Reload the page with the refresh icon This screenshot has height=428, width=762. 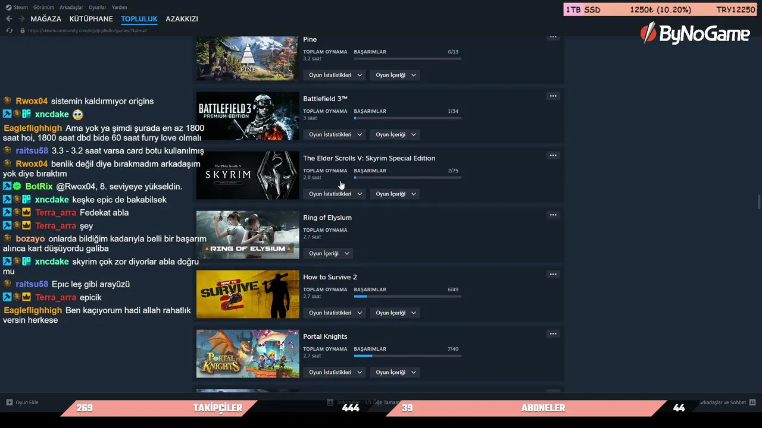[10, 30]
